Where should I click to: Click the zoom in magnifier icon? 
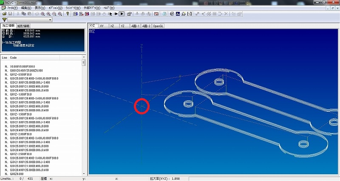click(48, 14)
